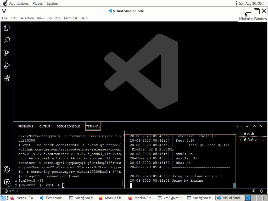Open the Run menu

(58, 18)
